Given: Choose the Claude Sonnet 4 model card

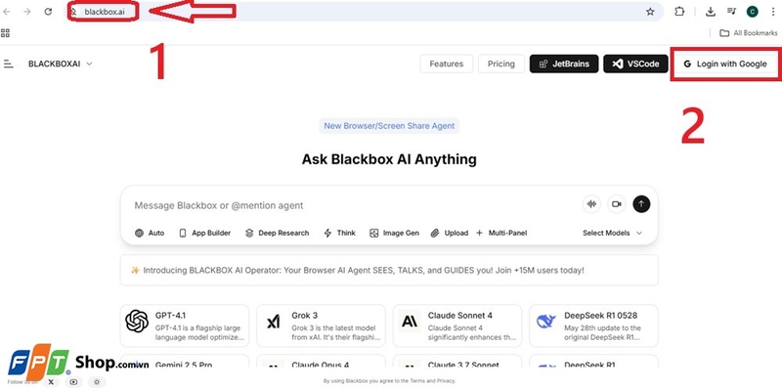Looking at the screenshot, I should (456, 325).
